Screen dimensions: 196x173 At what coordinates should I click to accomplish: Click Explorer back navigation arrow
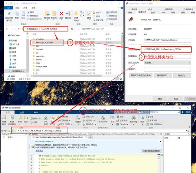[7, 29]
